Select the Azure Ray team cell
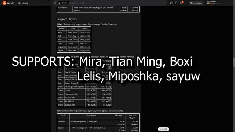This screenshot has width=235, height=132. click(73, 36)
